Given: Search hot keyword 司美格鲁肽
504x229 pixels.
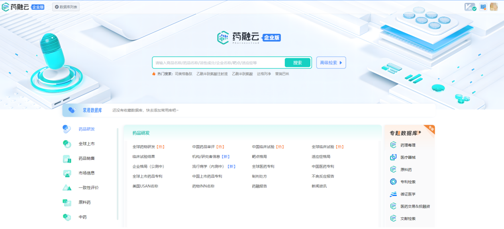Looking at the screenshot, I should click(x=184, y=74).
